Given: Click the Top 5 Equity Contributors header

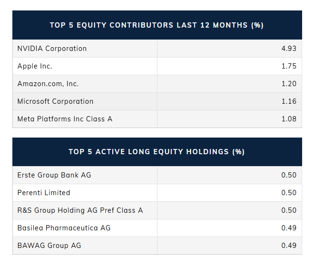Looking at the screenshot, I should click(x=157, y=25).
